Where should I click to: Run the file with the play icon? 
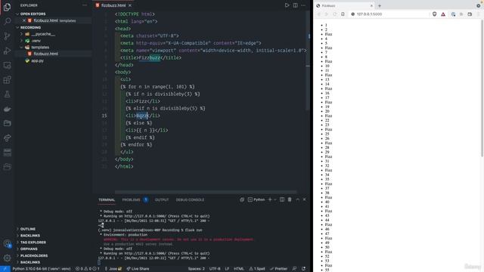tap(287, 5)
